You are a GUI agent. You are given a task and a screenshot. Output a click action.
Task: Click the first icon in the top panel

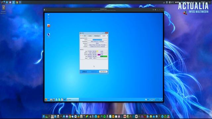[2, 2]
